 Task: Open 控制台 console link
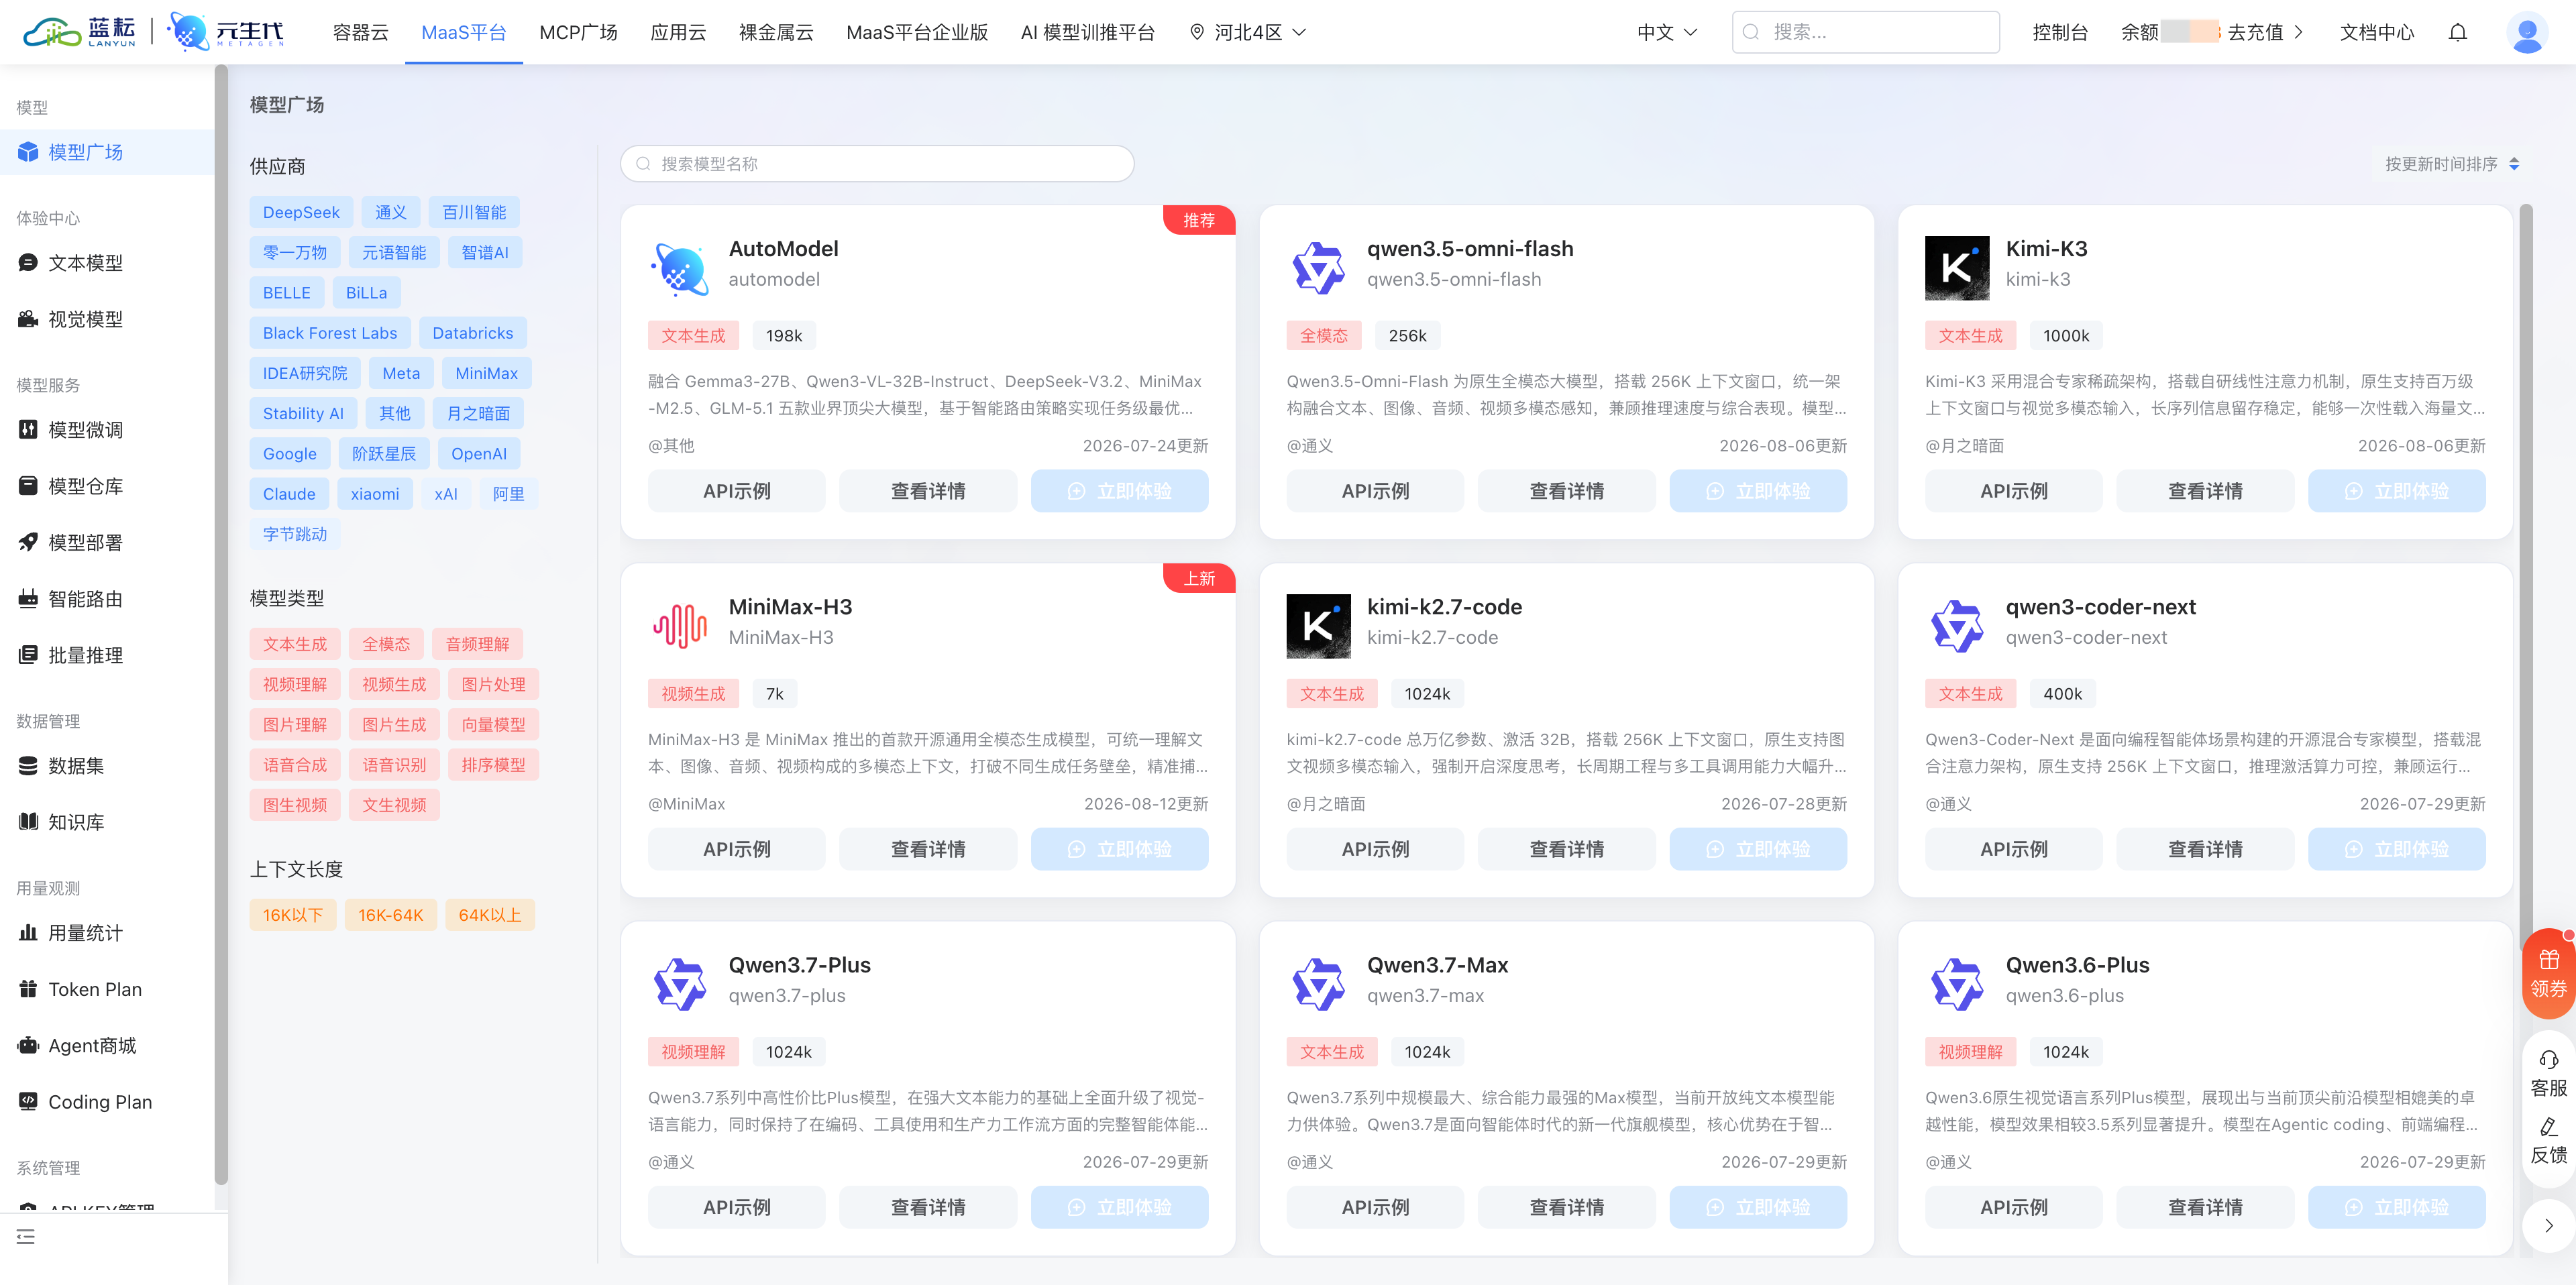(x=2060, y=32)
